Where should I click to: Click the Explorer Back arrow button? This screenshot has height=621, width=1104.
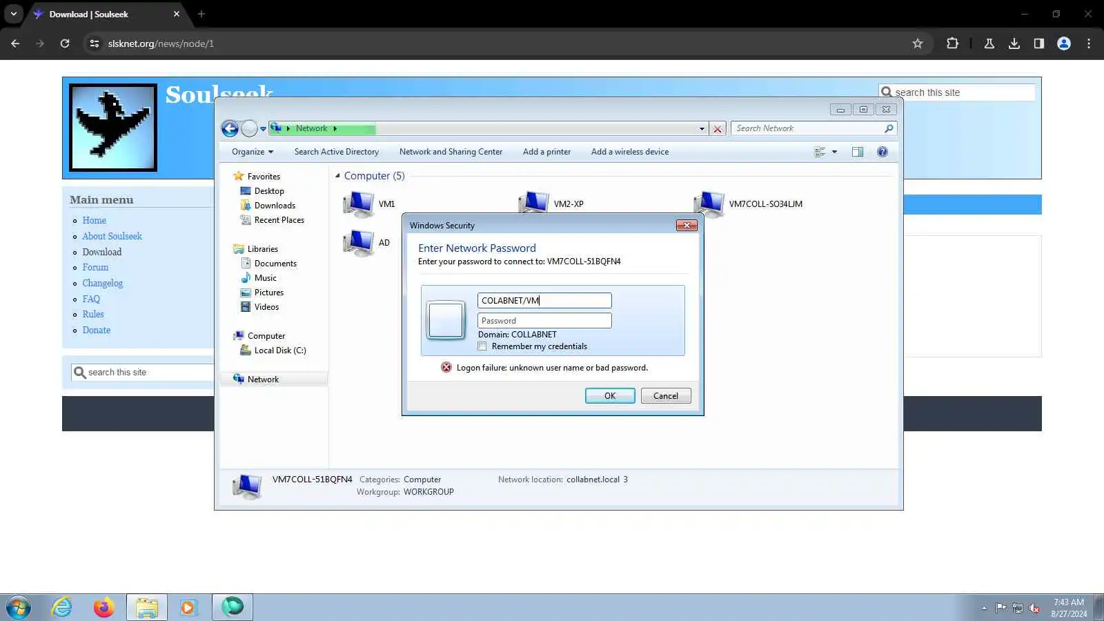[230, 128]
